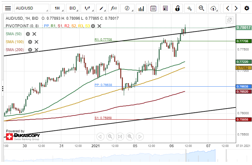Toggle the padlock chart lock

[x=178, y=8]
